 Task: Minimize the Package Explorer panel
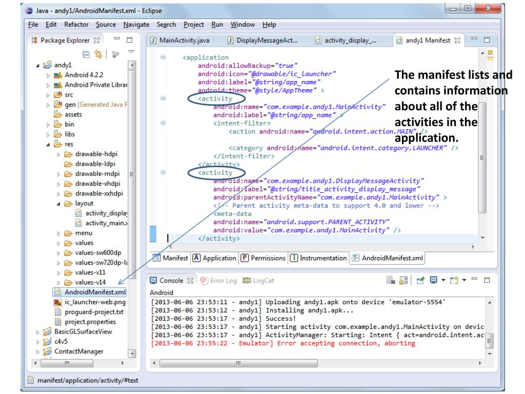(117, 39)
